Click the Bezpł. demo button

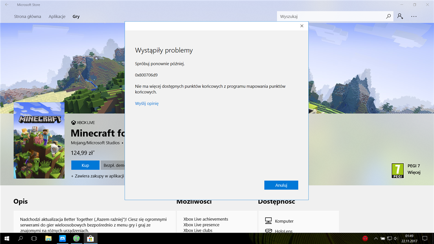(113, 165)
